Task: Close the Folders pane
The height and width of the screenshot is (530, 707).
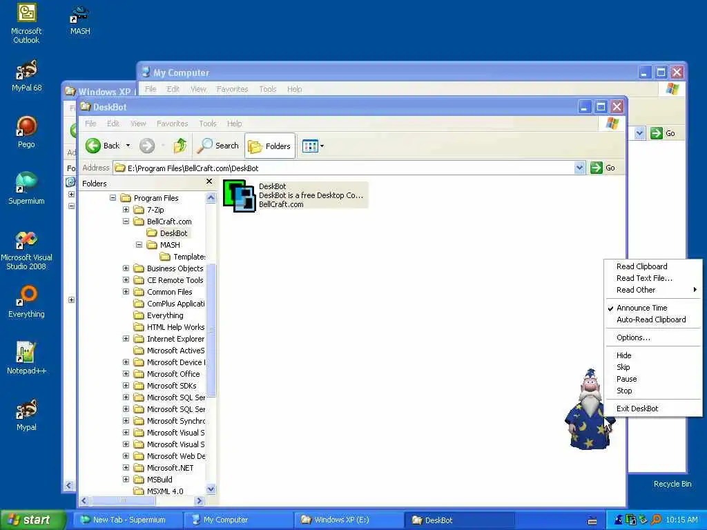Action: pyautogui.click(x=209, y=181)
